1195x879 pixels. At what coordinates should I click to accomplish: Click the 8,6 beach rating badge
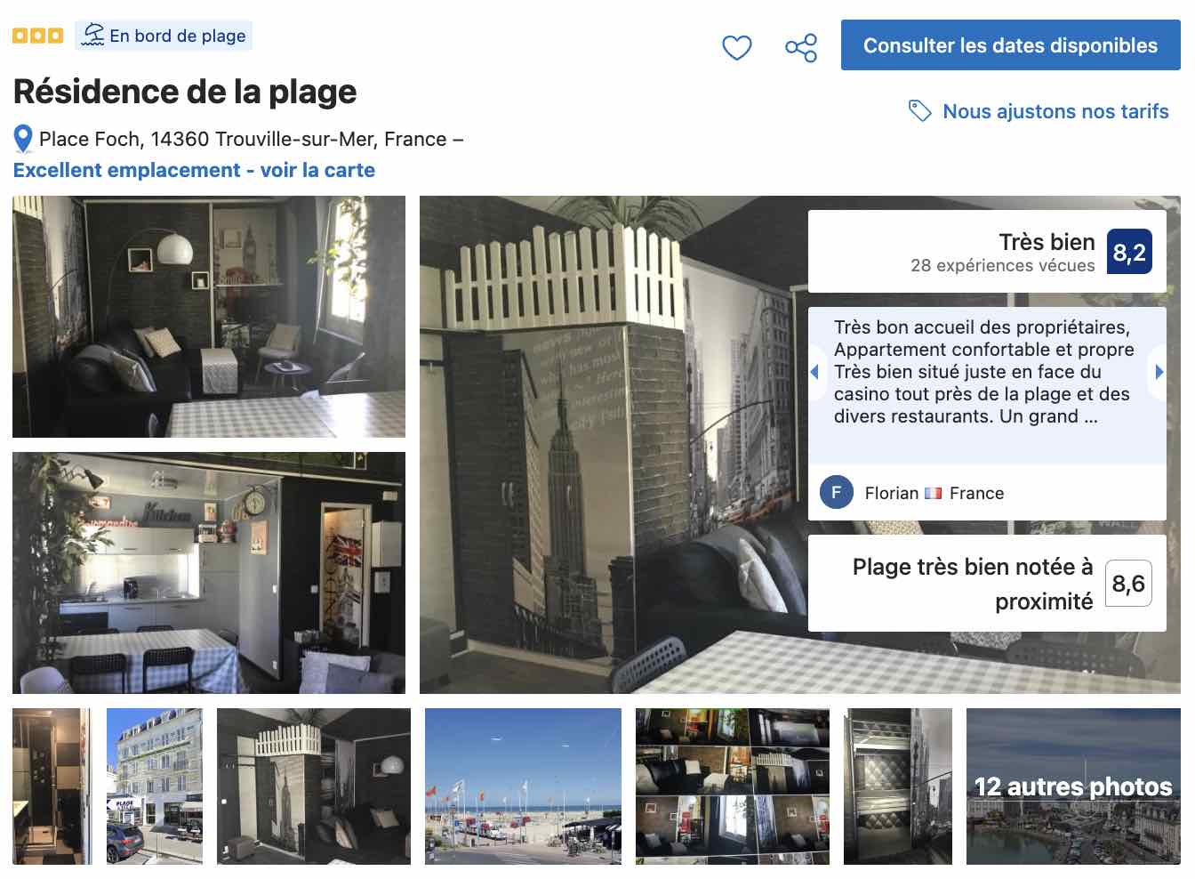[1128, 584]
